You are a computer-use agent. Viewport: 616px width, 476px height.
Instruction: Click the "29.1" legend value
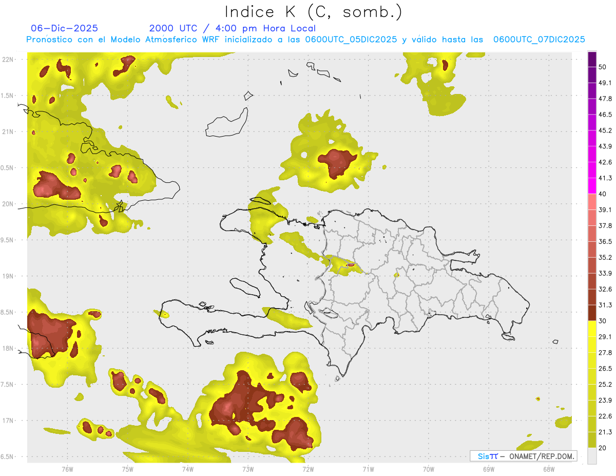click(x=605, y=337)
